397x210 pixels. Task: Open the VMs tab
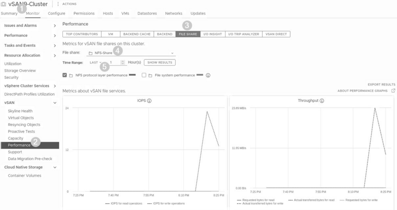click(x=125, y=14)
